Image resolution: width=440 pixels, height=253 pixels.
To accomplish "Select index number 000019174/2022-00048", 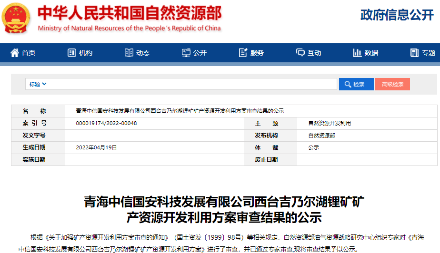I will pyautogui.click(x=106, y=123).
